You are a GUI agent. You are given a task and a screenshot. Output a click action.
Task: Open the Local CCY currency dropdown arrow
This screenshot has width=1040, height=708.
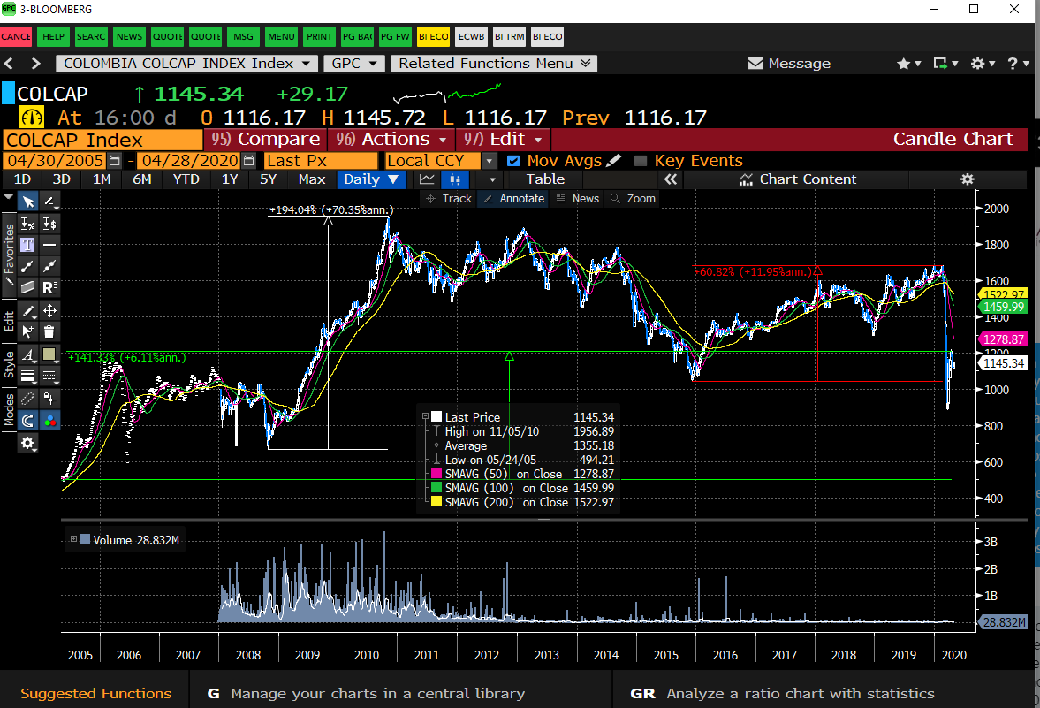[x=489, y=161]
